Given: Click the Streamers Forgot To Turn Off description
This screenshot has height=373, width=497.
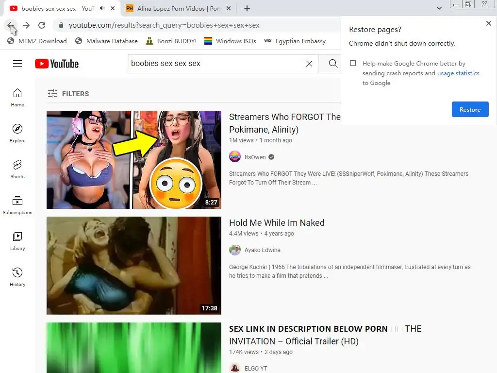Looking at the screenshot, I should pos(348,178).
